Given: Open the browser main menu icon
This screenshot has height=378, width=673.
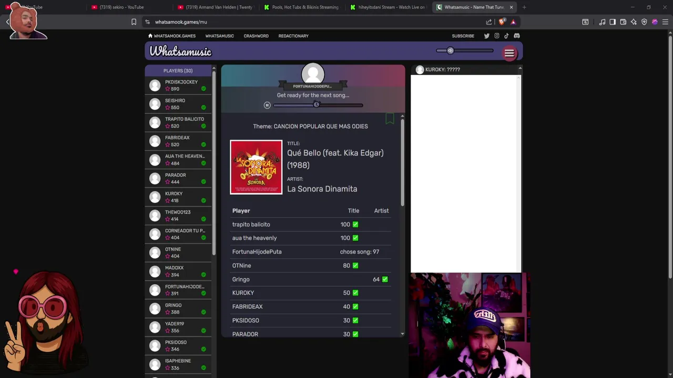Looking at the screenshot, I should [x=665, y=22].
